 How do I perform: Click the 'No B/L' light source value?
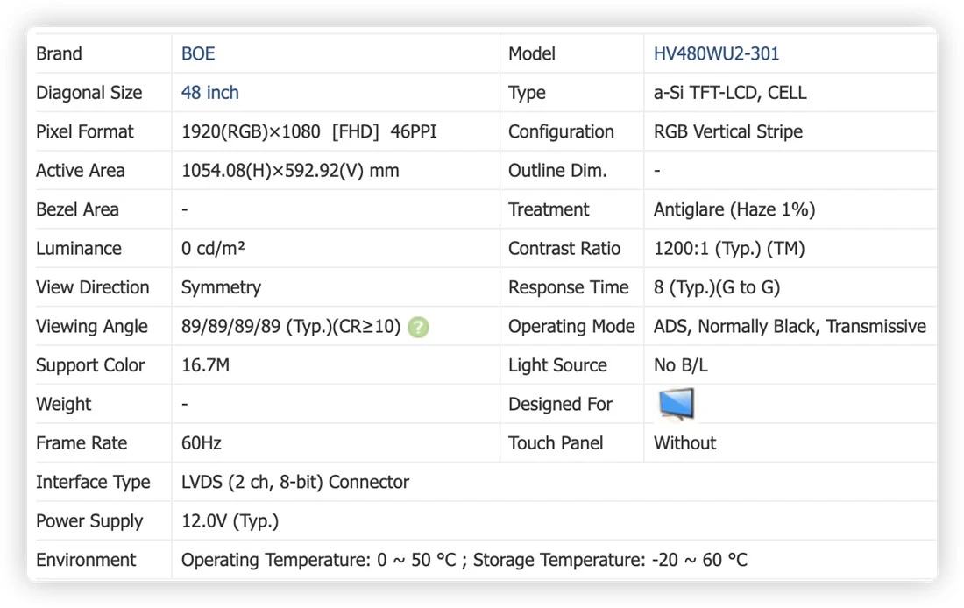(681, 365)
